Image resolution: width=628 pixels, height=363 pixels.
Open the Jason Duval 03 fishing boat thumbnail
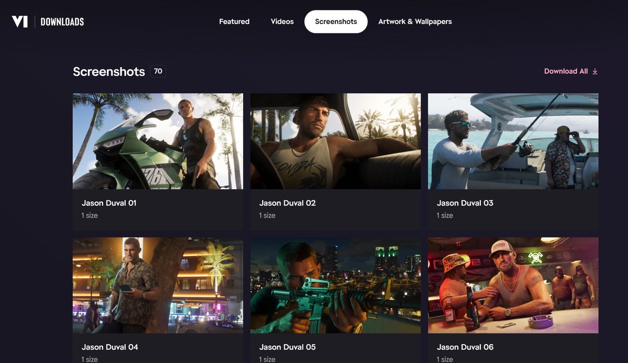coord(513,141)
